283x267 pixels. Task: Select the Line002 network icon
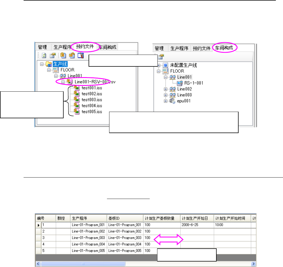(x=172, y=89)
